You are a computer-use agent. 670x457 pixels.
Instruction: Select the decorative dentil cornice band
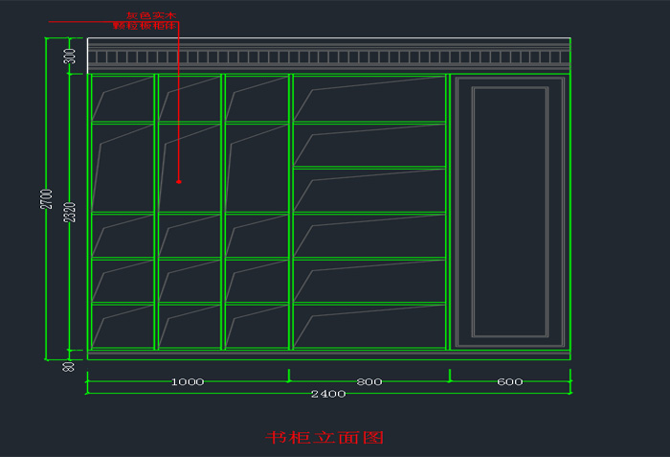(x=328, y=57)
